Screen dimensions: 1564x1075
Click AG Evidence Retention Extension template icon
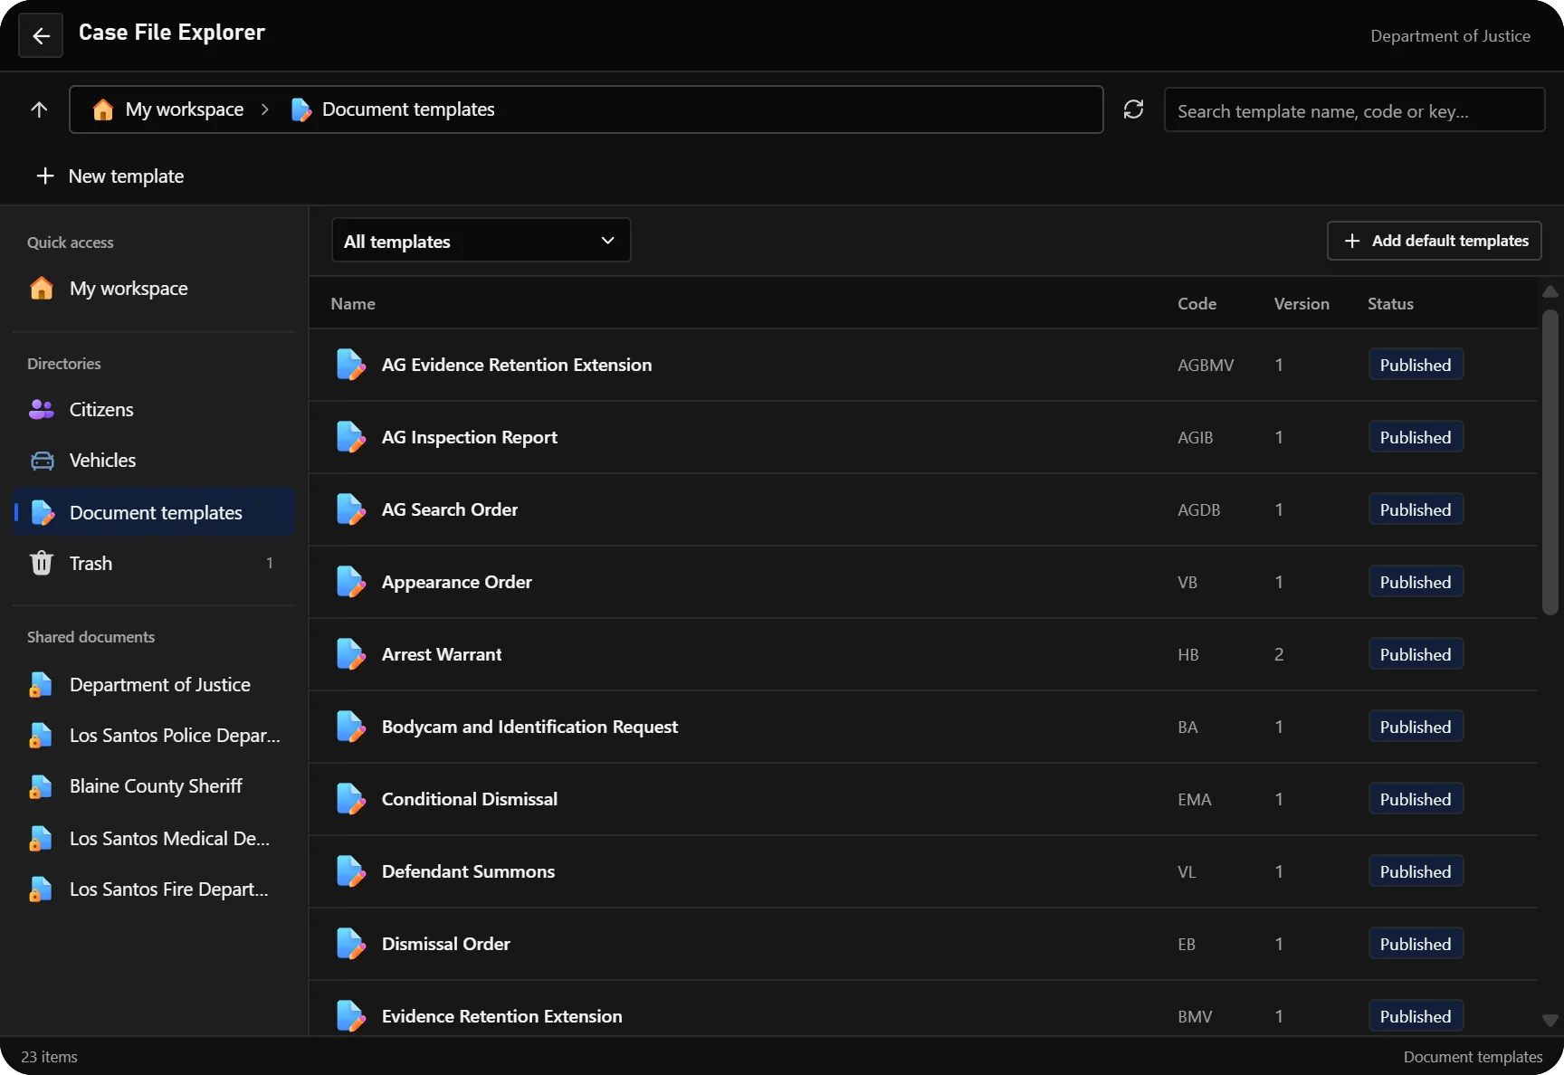pyautogui.click(x=350, y=365)
